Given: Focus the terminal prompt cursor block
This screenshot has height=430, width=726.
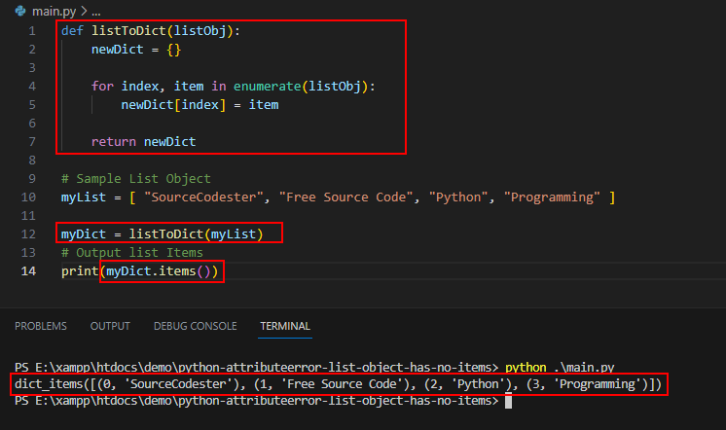Looking at the screenshot, I should [x=508, y=401].
